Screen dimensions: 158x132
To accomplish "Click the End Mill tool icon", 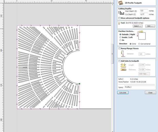I will [x=119, y=23].
